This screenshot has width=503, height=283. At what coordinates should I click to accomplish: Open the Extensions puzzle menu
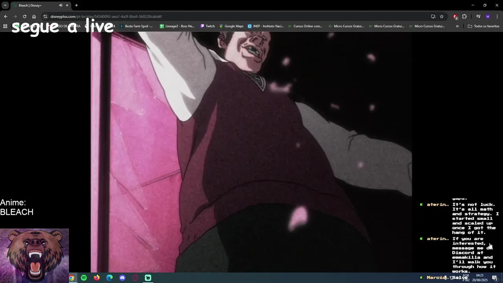464,17
